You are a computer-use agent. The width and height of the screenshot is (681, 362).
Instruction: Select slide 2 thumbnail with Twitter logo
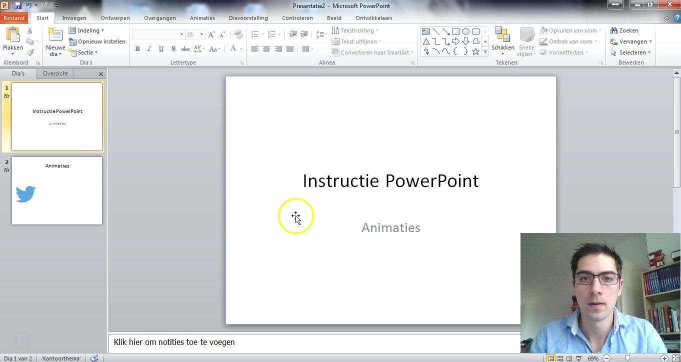coord(56,190)
